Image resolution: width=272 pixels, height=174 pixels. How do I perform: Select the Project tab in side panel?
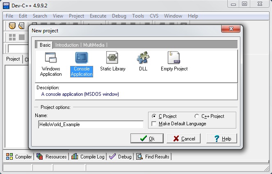pos(13,59)
